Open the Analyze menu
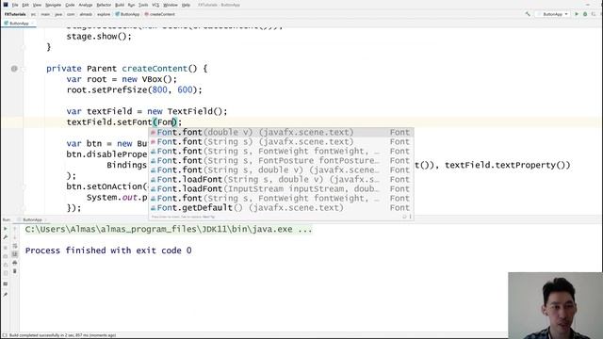This screenshot has width=603, height=339. tap(86, 5)
